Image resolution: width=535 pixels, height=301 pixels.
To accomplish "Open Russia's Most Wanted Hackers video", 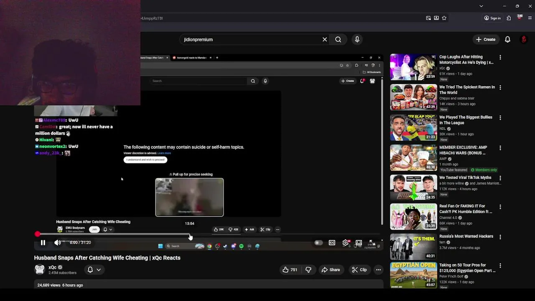I will 413,247.
